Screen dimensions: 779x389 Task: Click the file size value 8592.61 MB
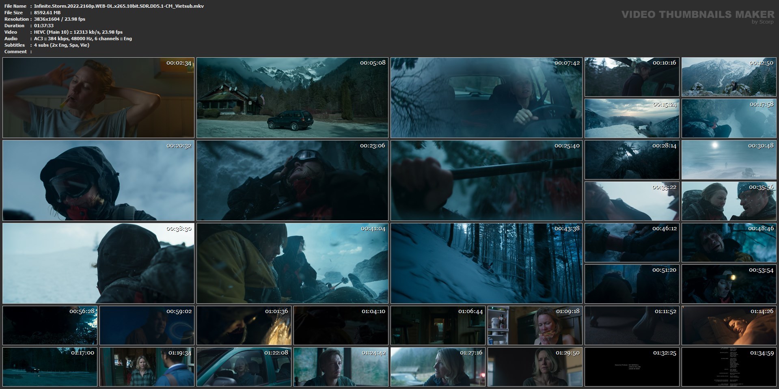pos(47,13)
